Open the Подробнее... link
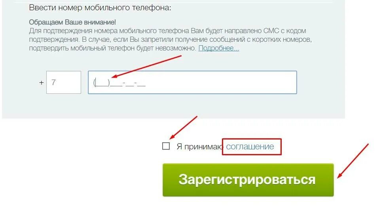This screenshot has height=212, width=383. (x=219, y=48)
